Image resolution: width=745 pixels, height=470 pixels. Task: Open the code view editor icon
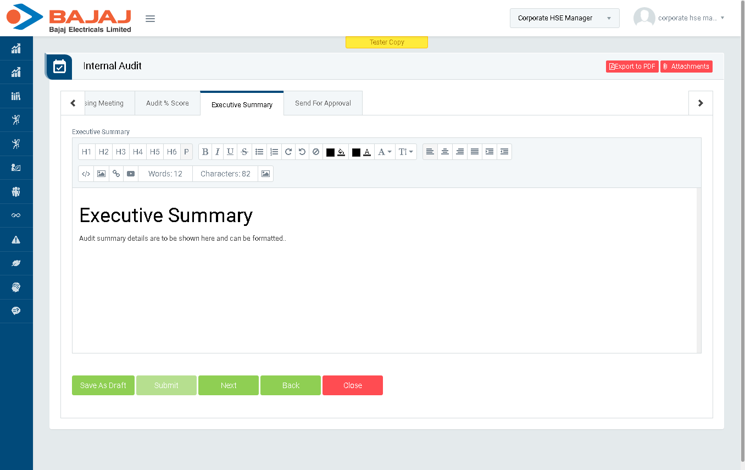point(86,174)
